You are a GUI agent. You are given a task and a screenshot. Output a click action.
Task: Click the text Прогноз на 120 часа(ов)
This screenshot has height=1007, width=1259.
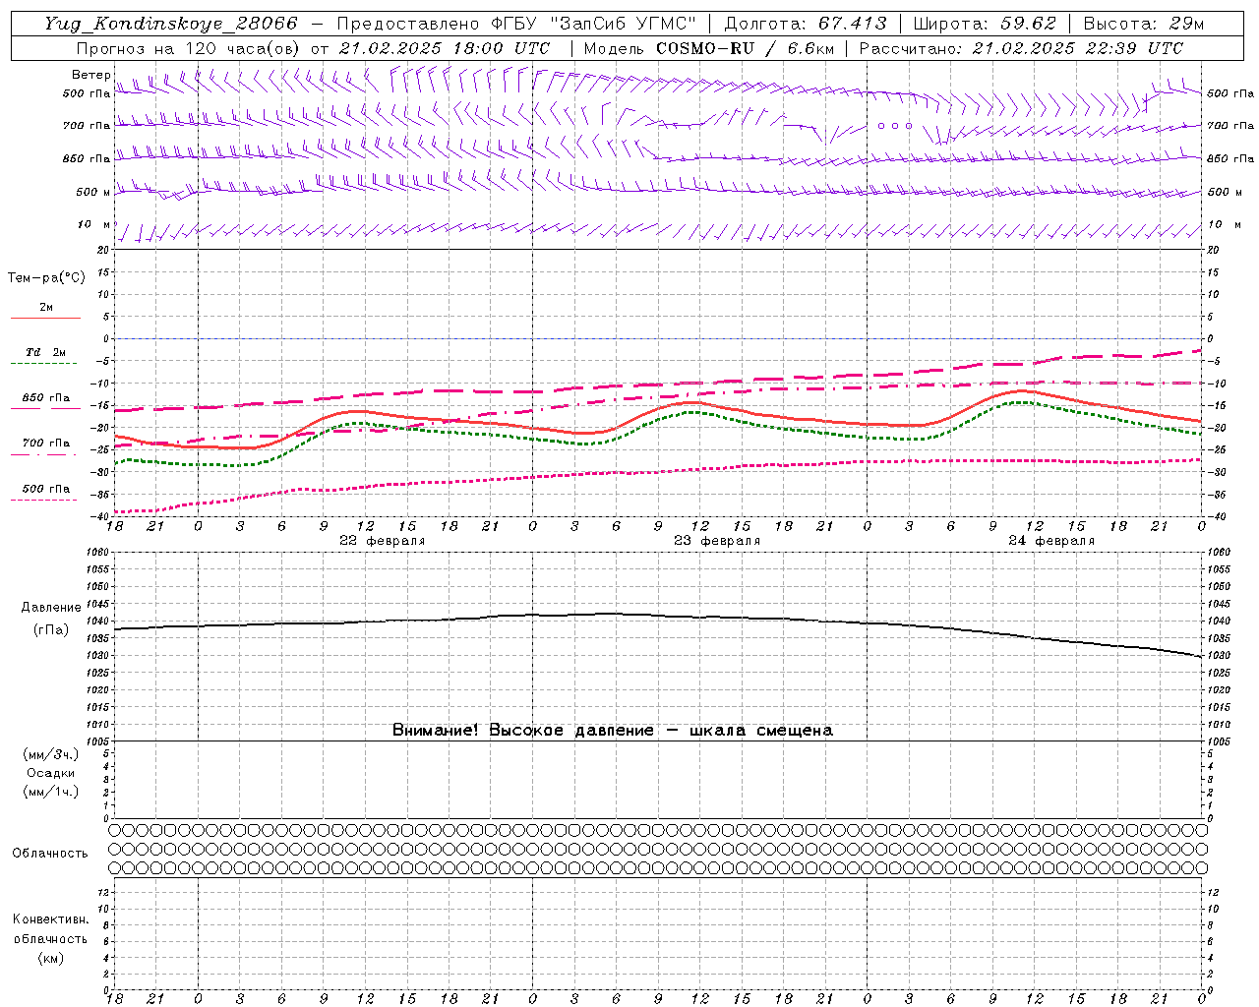[x=189, y=48]
